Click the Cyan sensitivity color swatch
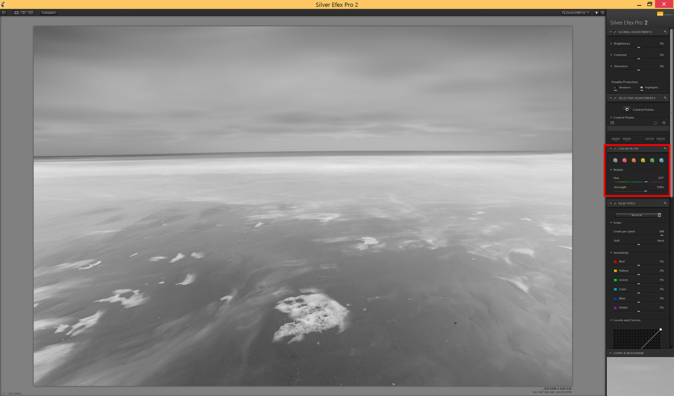 [x=616, y=289]
